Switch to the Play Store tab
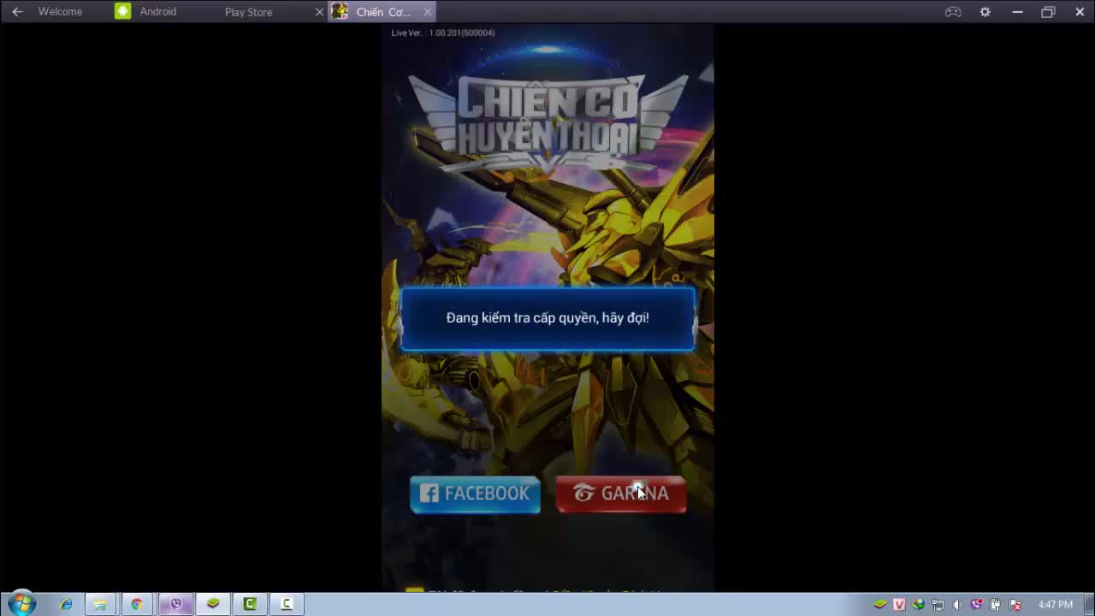The width and height of the screenshot is (1095, 616). 249,12
